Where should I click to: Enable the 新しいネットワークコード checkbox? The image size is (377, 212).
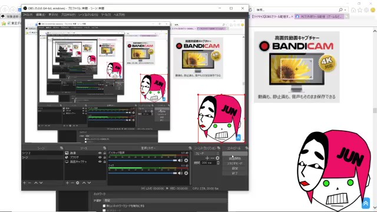tap(104, 206)
